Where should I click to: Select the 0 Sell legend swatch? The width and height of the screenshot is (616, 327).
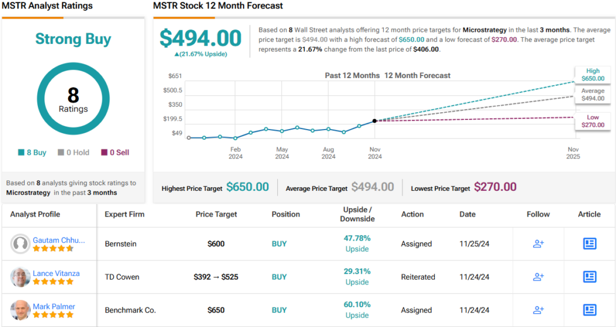click(x=104, y=152)
